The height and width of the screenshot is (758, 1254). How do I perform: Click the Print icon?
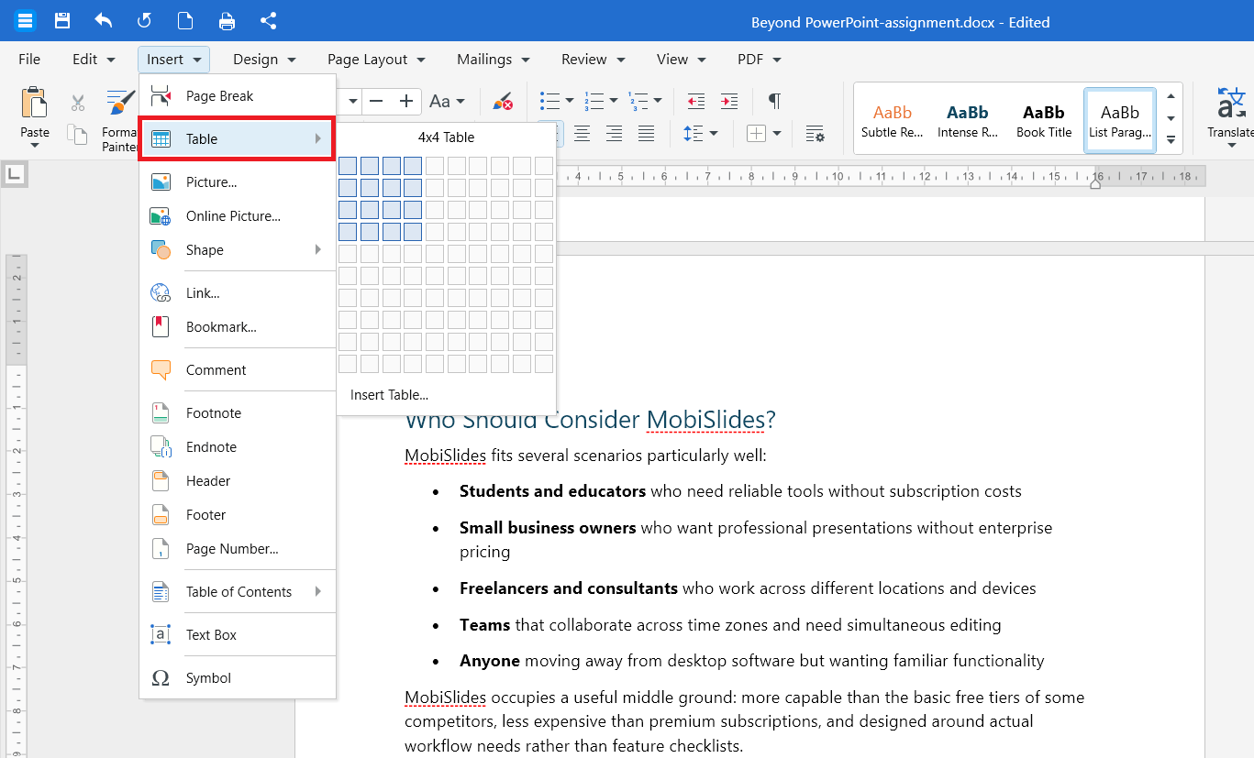227,21
